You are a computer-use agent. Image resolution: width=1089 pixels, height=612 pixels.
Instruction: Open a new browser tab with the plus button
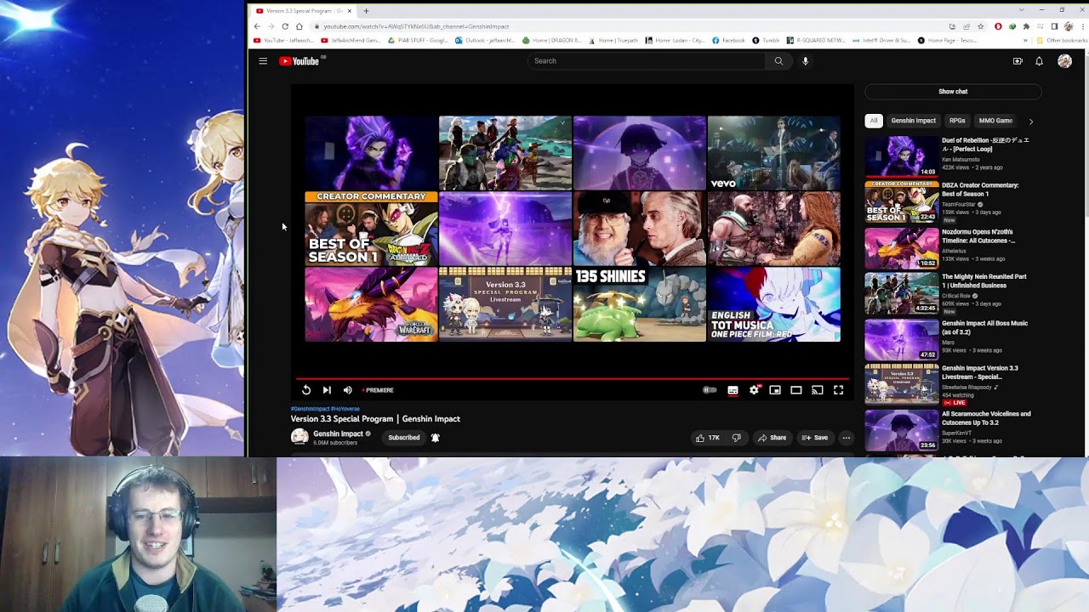pos(366,11)
